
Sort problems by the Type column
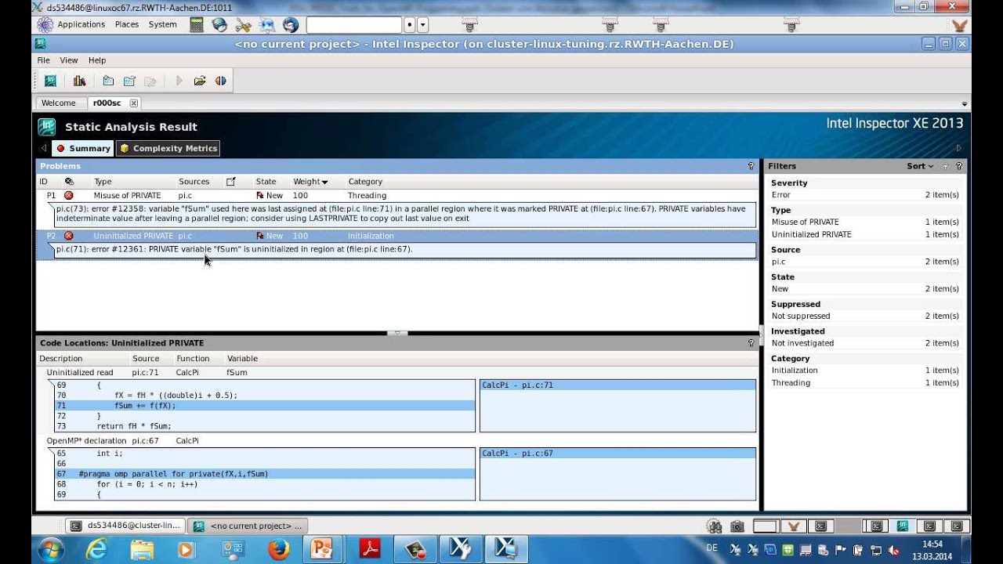(x=103, y=182)
